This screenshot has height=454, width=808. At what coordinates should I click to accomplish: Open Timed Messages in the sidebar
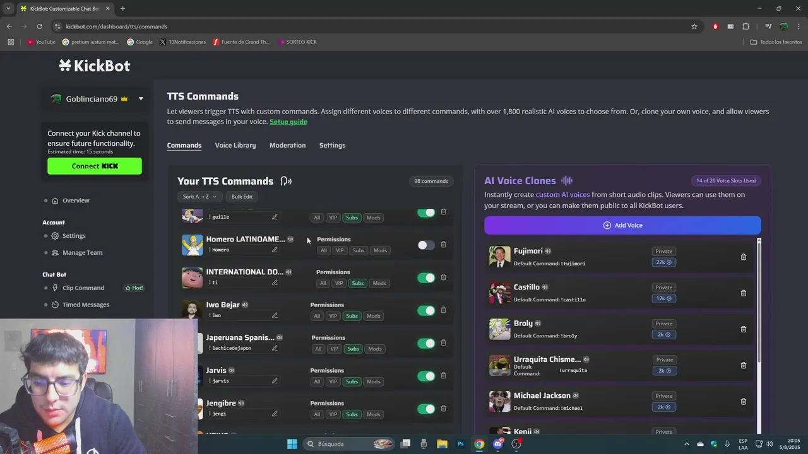point(86,305)
